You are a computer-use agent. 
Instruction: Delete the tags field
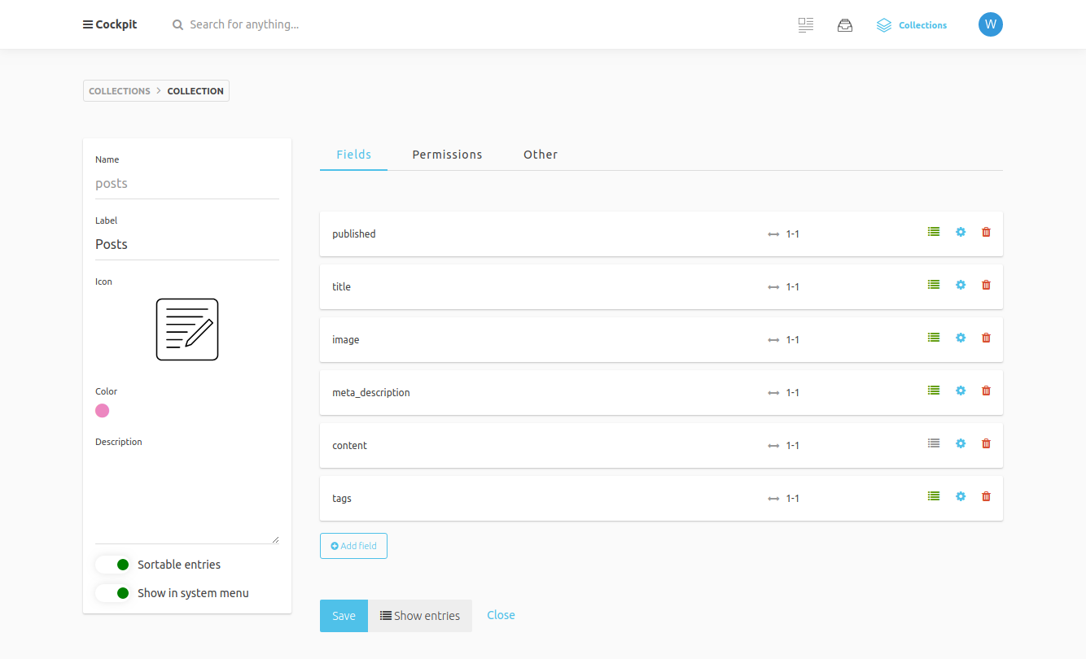tap(986, 496)
